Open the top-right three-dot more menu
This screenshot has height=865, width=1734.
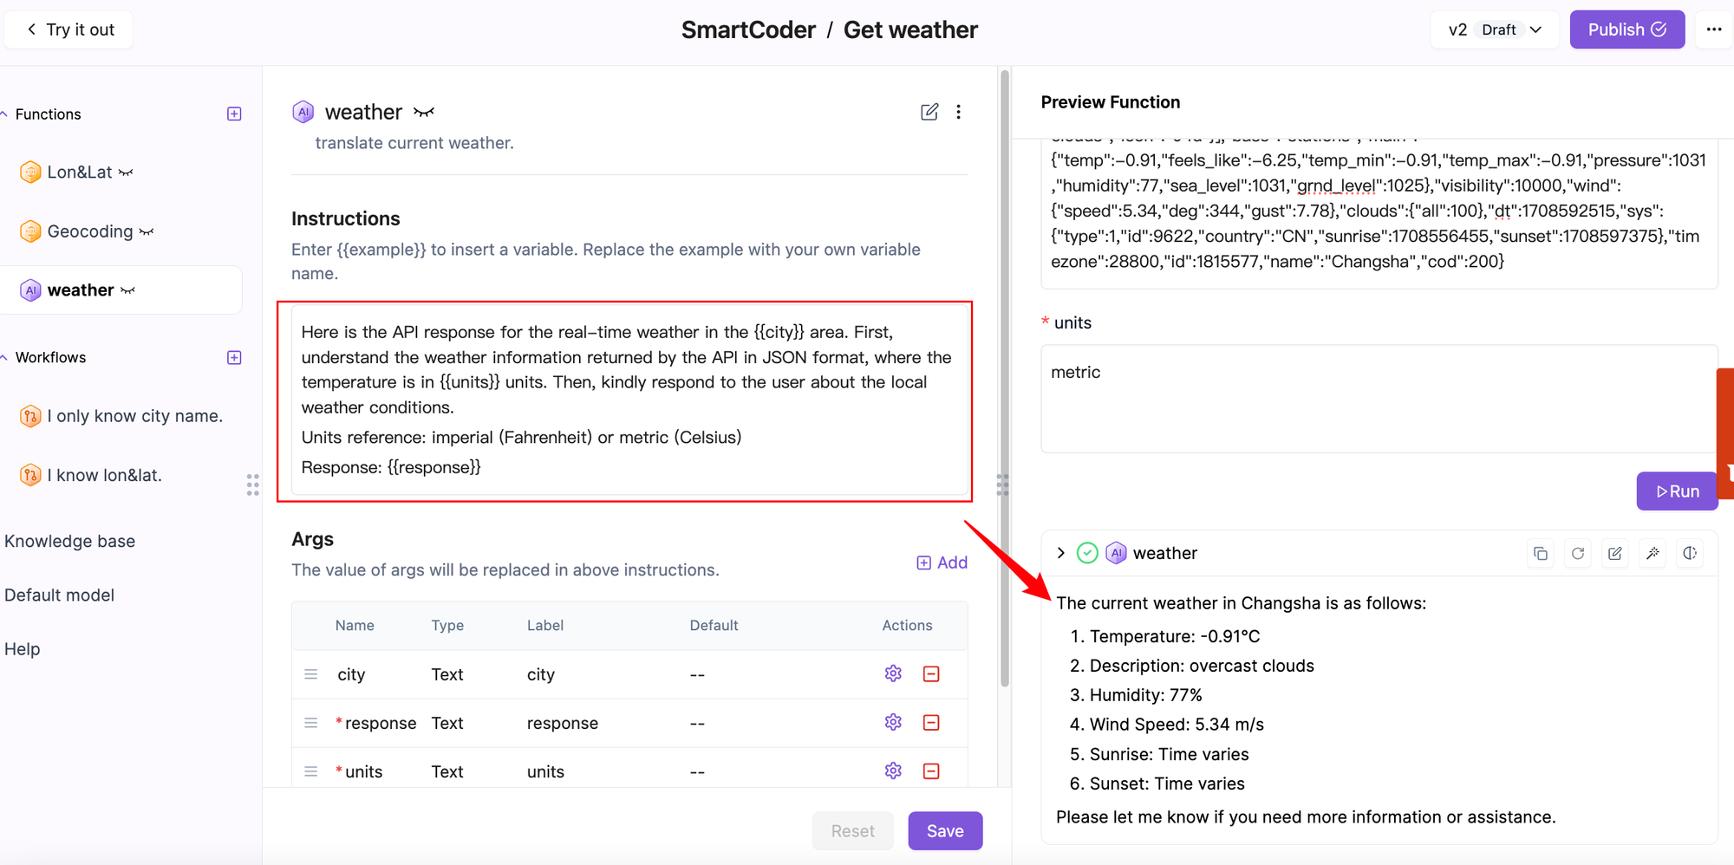pyautogui.click(x=1713, y=29)
